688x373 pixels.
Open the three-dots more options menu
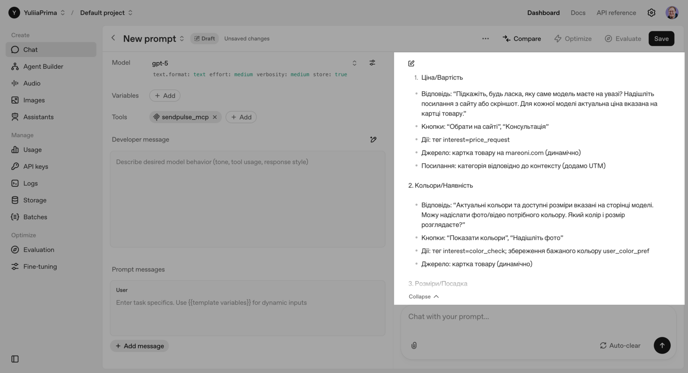click(x=485, y=39)
